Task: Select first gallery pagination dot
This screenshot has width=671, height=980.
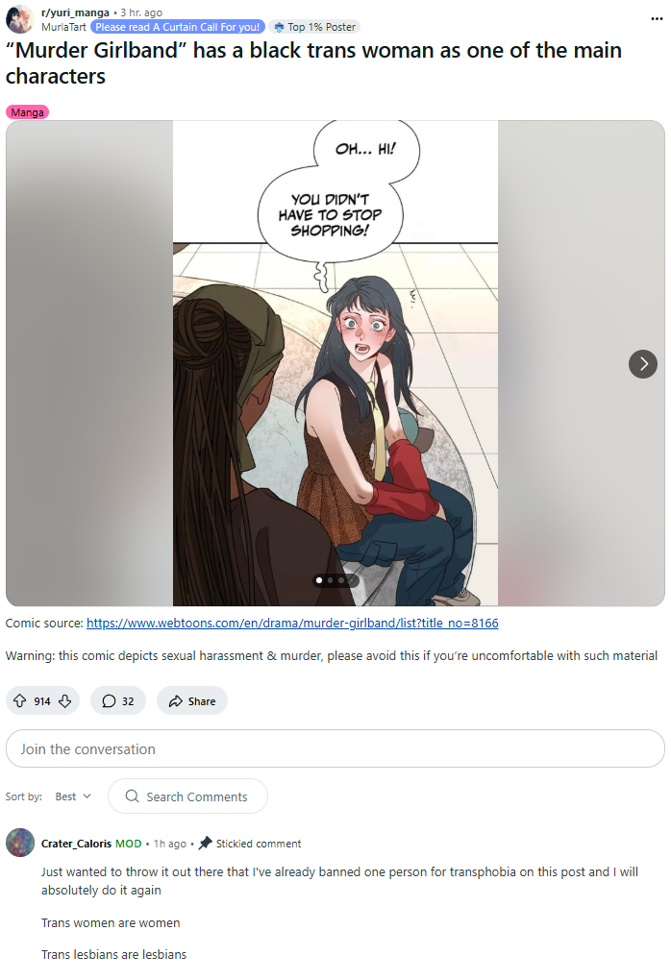Action: click(319, 580)
